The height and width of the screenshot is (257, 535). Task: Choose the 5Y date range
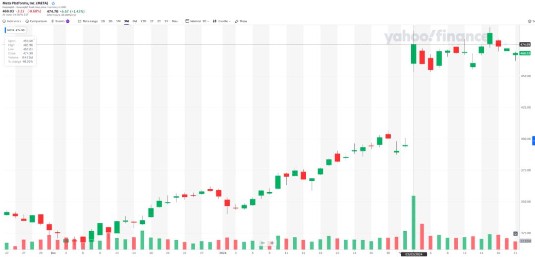coord(166,21)
